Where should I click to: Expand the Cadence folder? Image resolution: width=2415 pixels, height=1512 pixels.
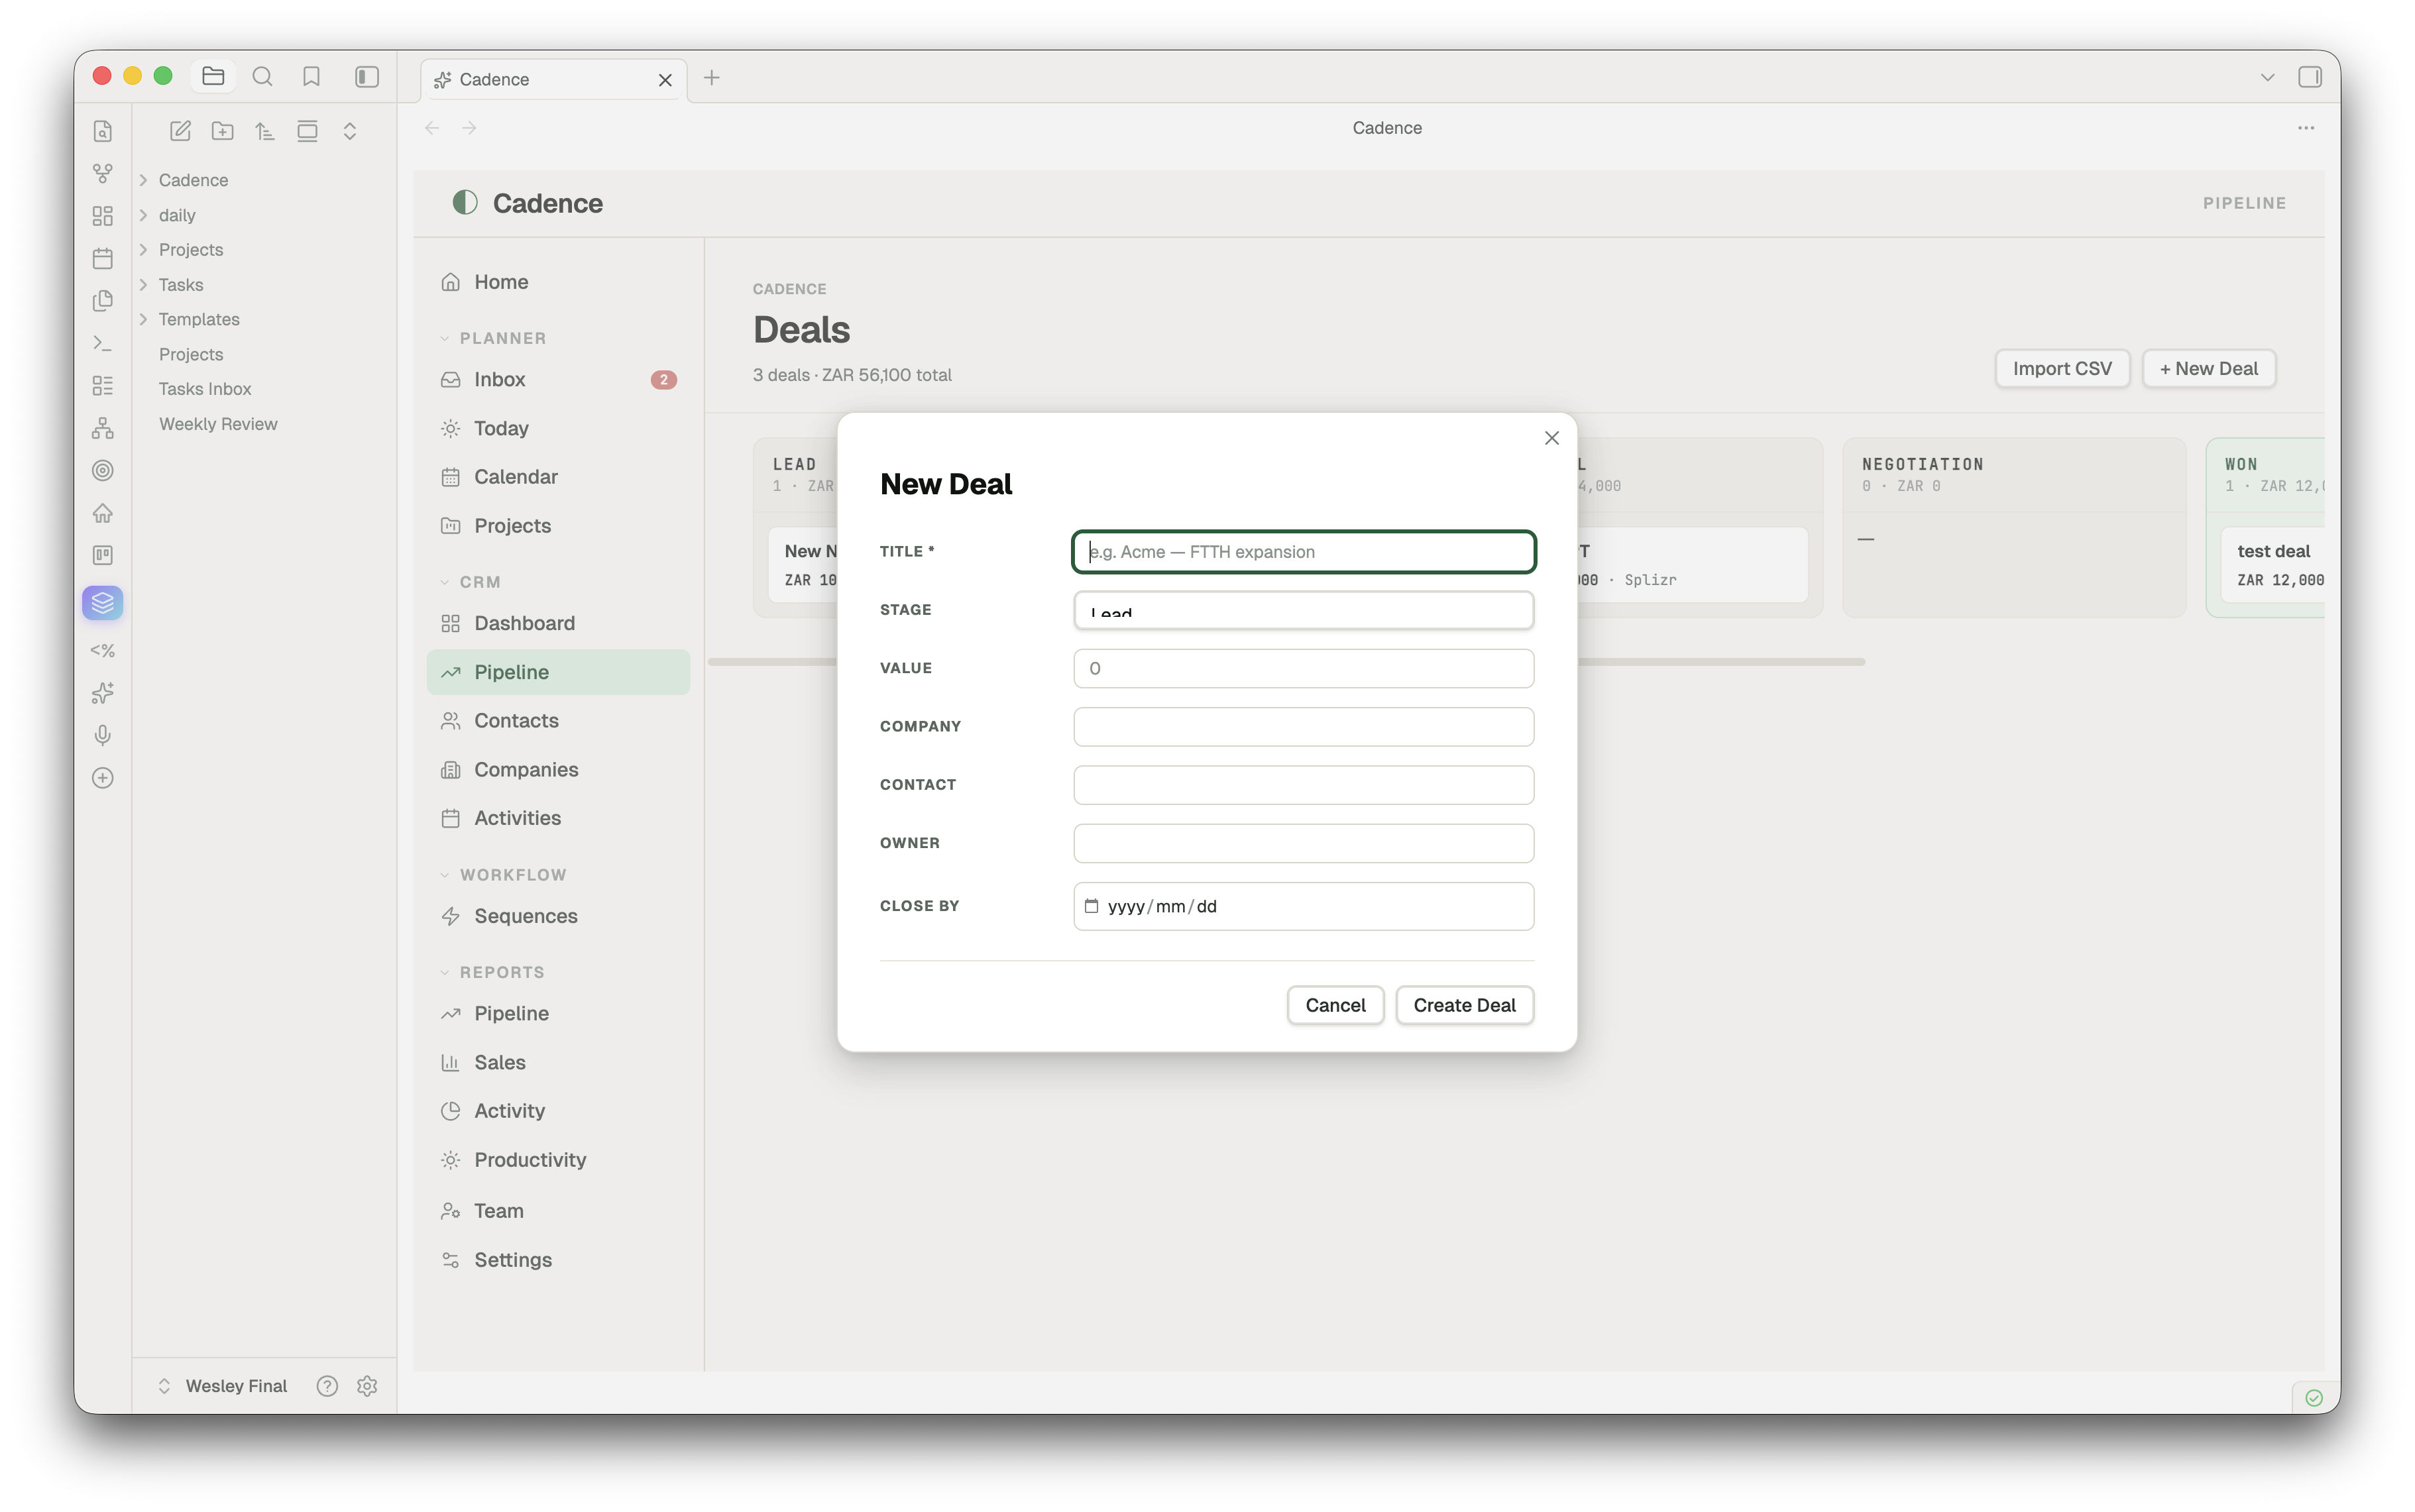pos(143,180)
